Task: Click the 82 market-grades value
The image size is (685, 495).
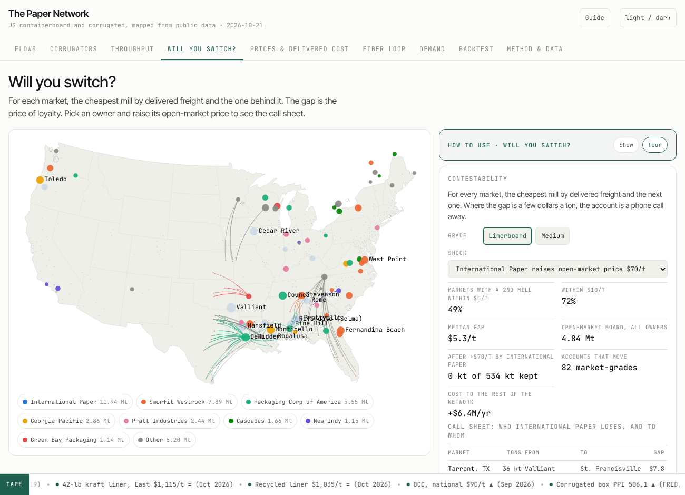Action: (600, 368)
